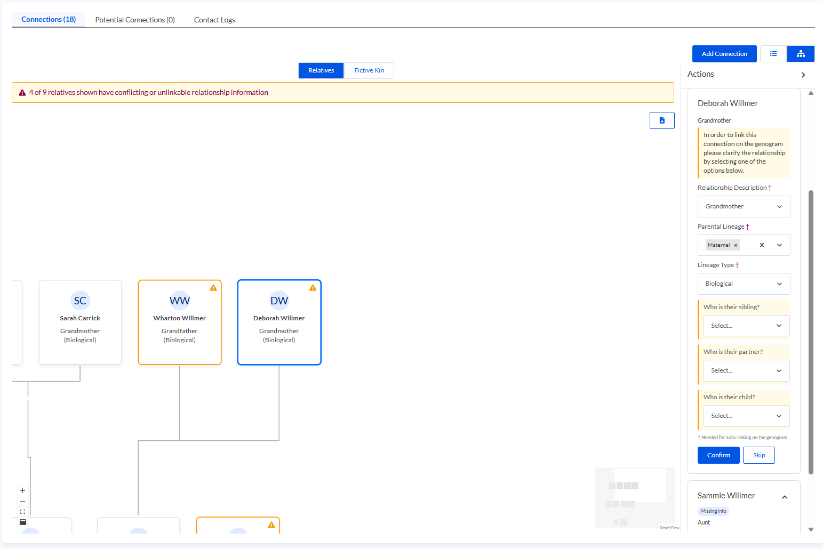Download genogram file icon

click(x=662, y=120)
